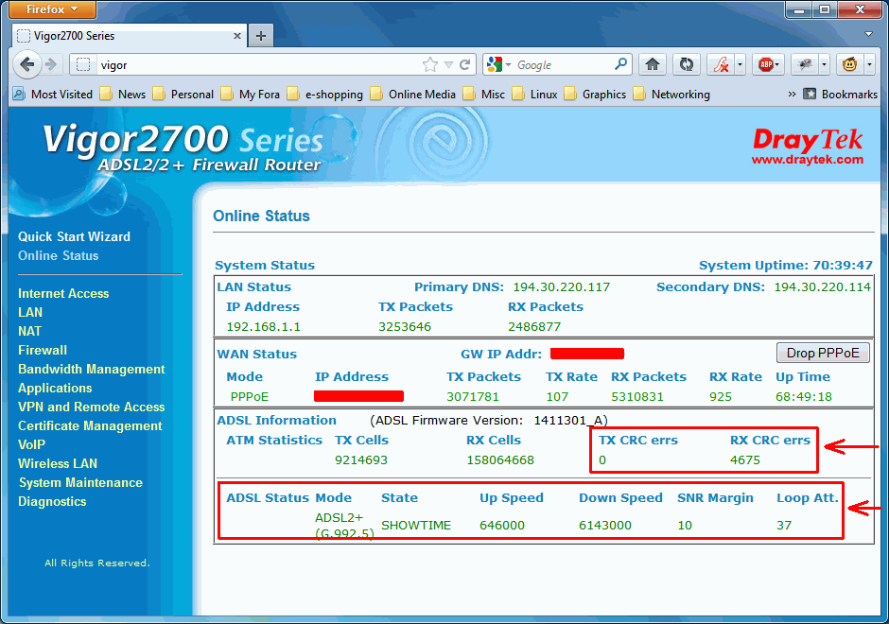This screenshot has width=889, height=624.
Task: Click the RX CRC errs value 4675
Action: tap(745, 460)
